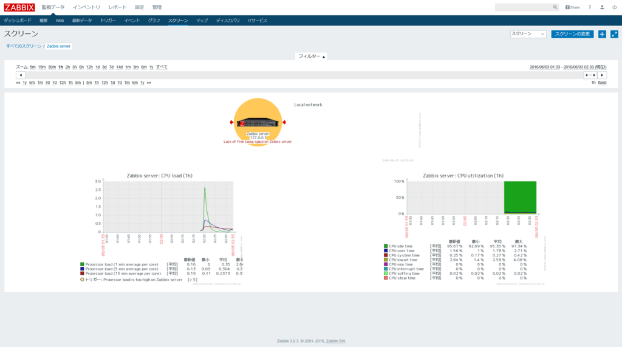Go to the トリガー tab
Image resolution: width=622 pixels, height=347 pixels.
click(108, 20)
